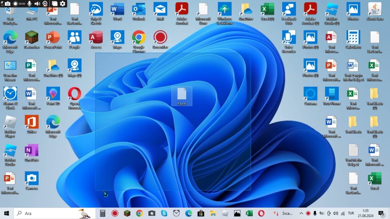
Task: Toggle the webcam in the recorder toolbar
Action: pyautogui.click(x=45, y=4)
